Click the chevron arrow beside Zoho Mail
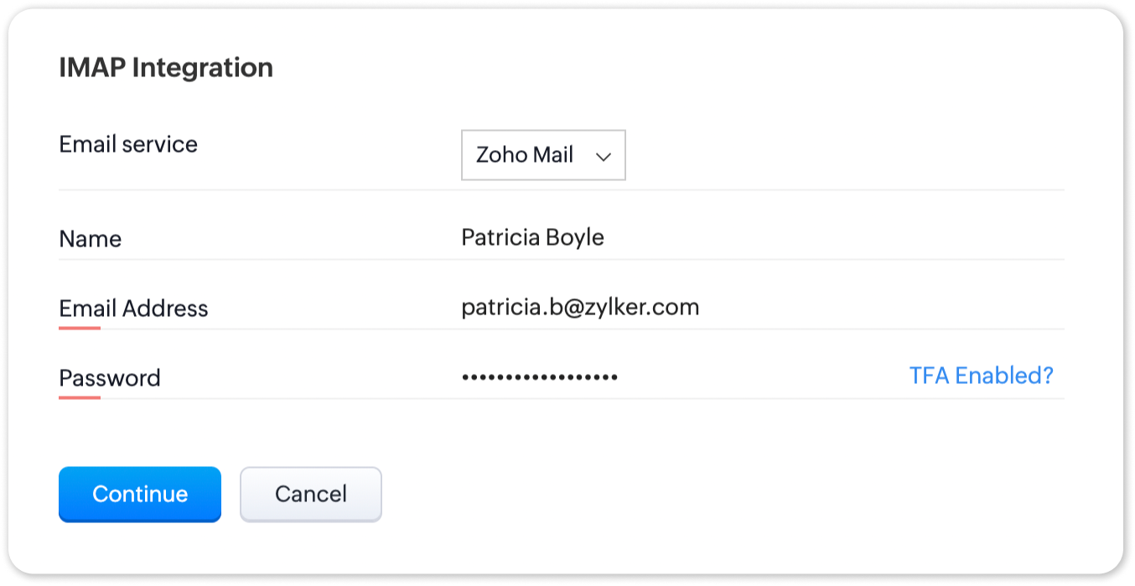The width and height of the screenshot is (1135, 586). [603, 157]
